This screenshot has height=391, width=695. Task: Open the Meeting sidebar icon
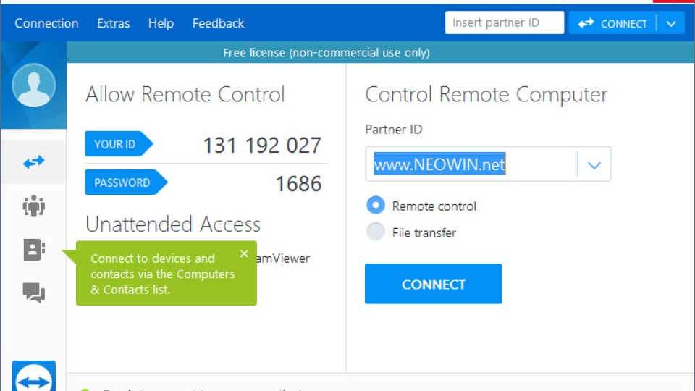click(x=33, y=206)
